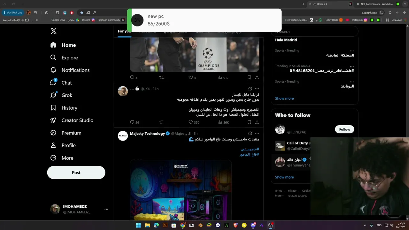Open the Majesty Gaming post image

[x=181, y=190]
